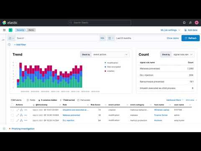Open Malware prevented rule link

click(71, 115)
